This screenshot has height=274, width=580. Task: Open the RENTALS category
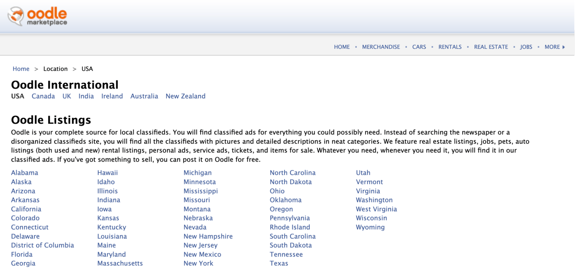[450, 47]
